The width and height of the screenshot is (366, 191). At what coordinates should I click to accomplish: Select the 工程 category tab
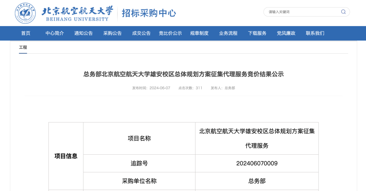pos(23,47)
